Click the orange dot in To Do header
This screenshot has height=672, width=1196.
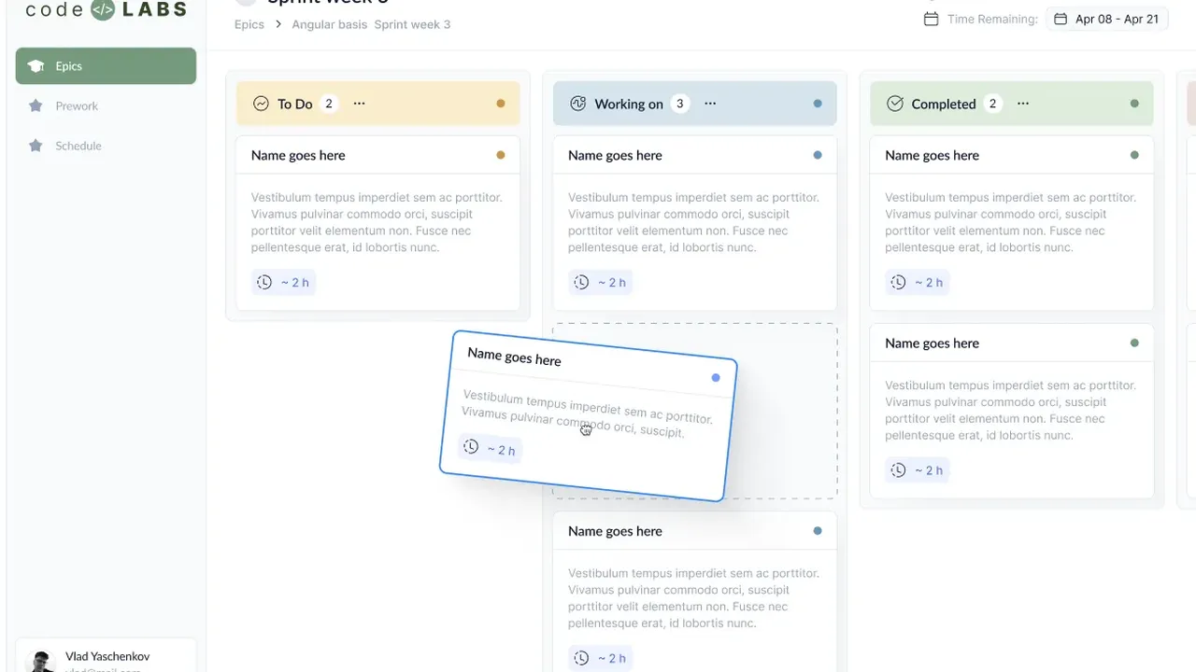(x=501, y=104)
